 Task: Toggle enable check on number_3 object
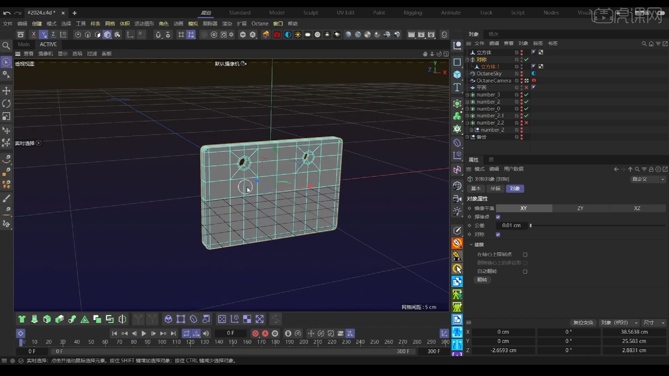pyautogui.click(x=526, y=95)
